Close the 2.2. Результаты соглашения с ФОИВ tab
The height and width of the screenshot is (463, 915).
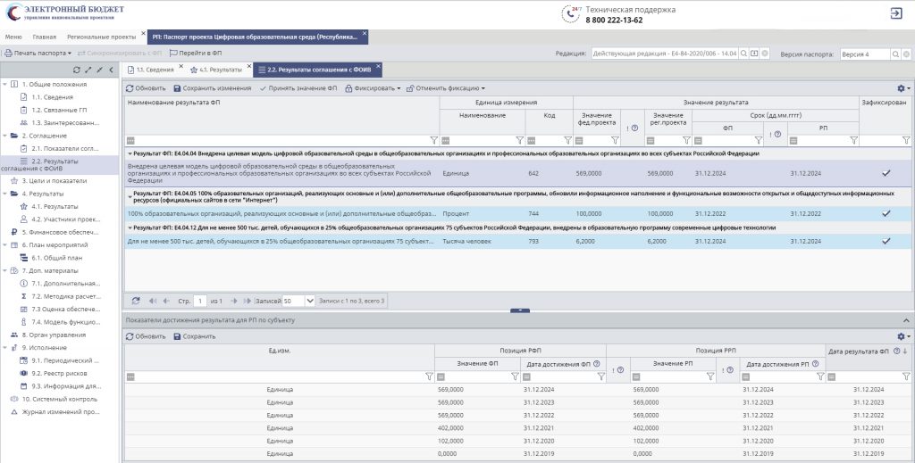pyautogui.click(x=378, y=66)
